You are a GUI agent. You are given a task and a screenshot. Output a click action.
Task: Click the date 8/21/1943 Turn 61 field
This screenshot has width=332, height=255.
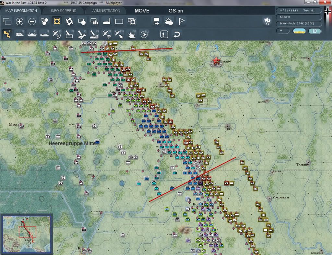point(299,10)
